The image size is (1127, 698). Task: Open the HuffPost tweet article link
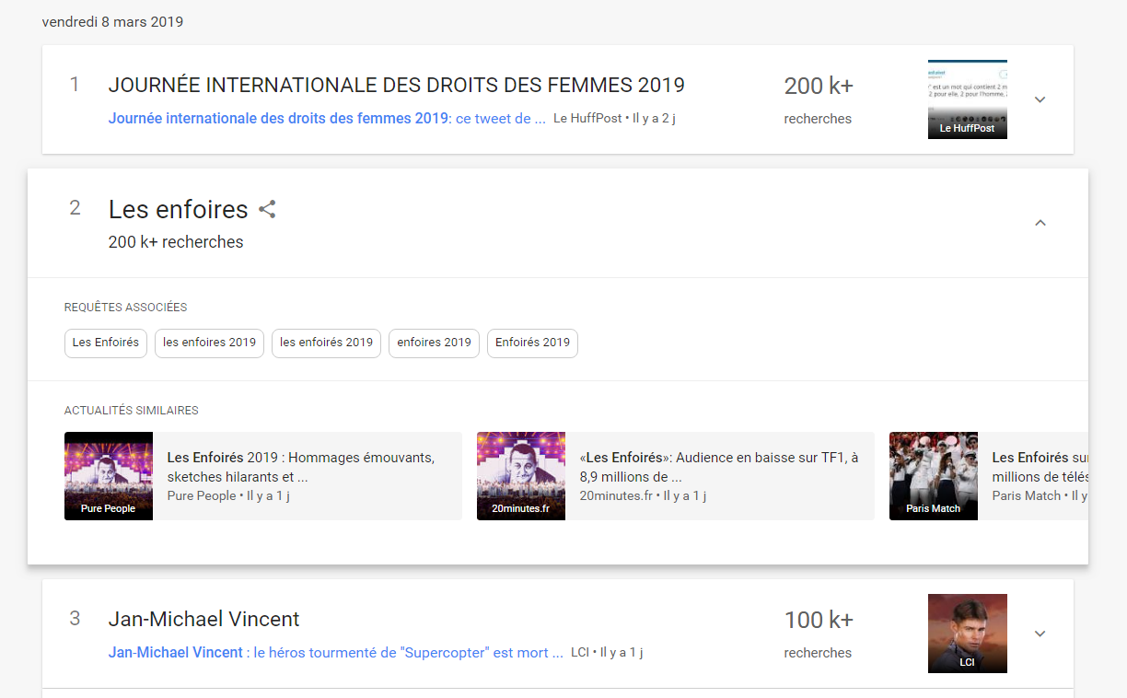click(x=327, y=118)
